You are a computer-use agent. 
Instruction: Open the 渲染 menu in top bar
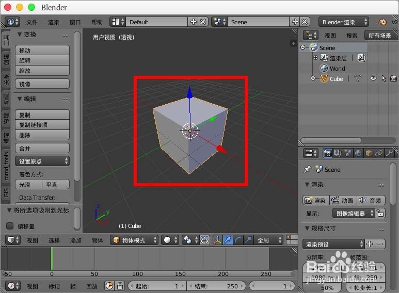pyautogui.click(x=54, y=22)
